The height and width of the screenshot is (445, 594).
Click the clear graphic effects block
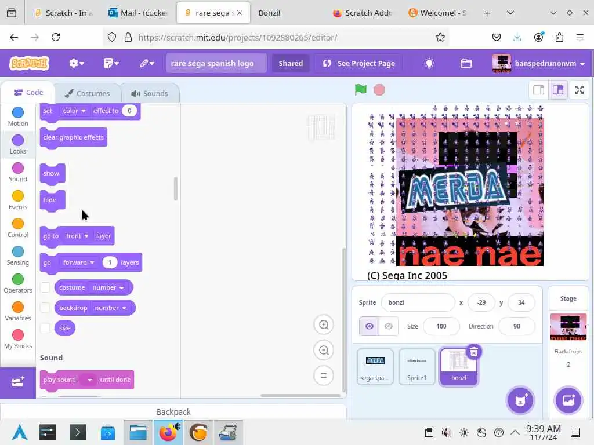pyautogui.click(x=73, y=137)
